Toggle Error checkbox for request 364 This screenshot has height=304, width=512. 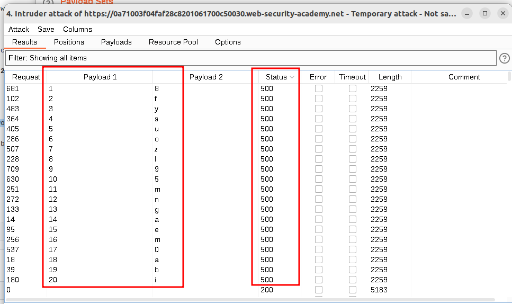319,119
